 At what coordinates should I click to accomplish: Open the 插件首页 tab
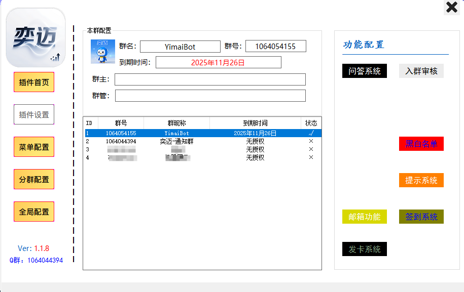(34, 82)
